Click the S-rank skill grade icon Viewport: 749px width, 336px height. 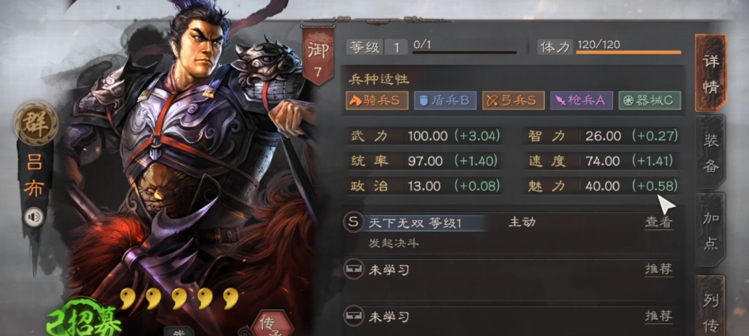[353, 222]
